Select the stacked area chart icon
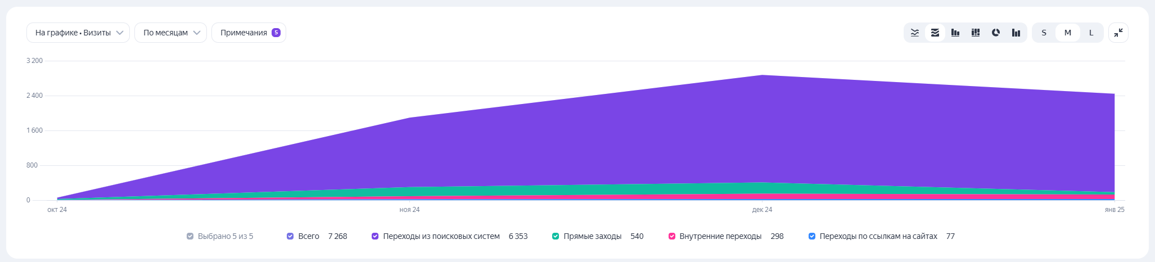This screenshot has width=1155, height=262. (x=935, y=33)
